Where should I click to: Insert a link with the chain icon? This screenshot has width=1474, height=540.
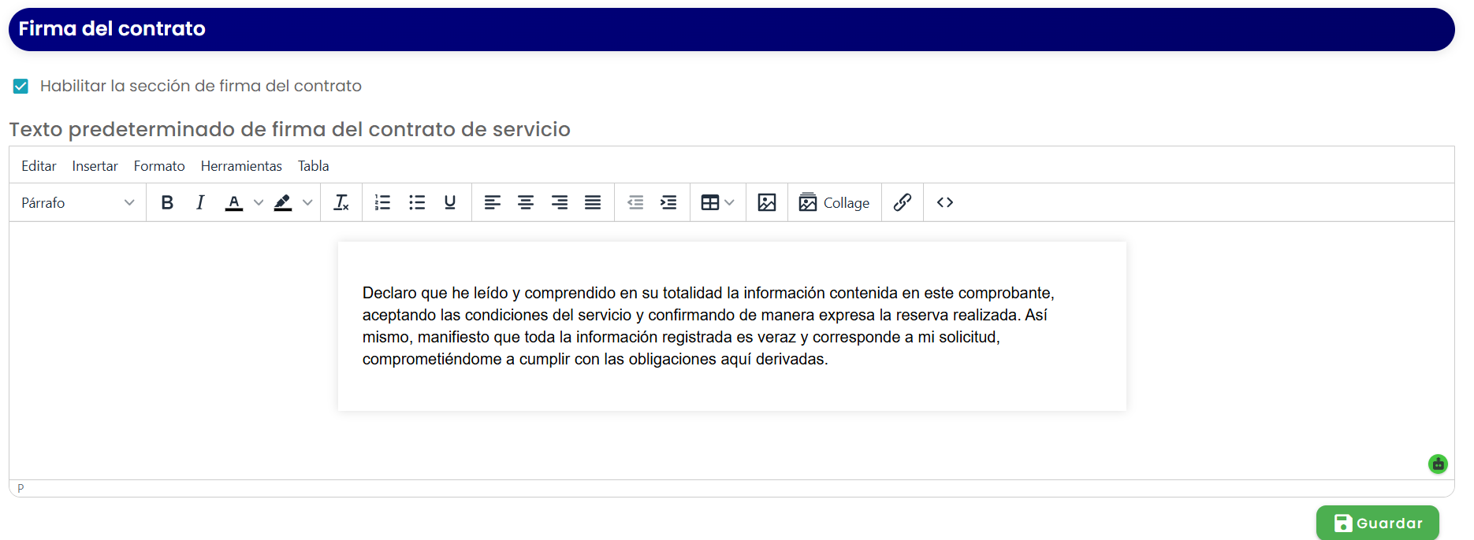point(903,202)
